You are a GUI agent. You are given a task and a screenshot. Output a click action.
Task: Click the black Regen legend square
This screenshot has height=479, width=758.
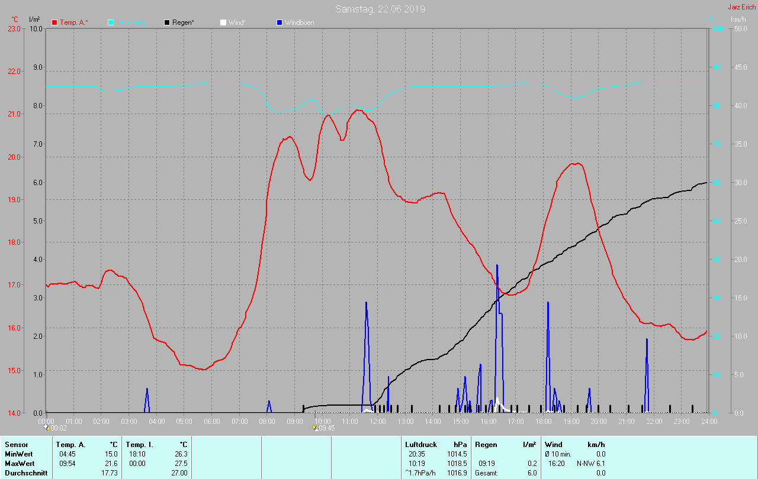(x=167, y=22)
